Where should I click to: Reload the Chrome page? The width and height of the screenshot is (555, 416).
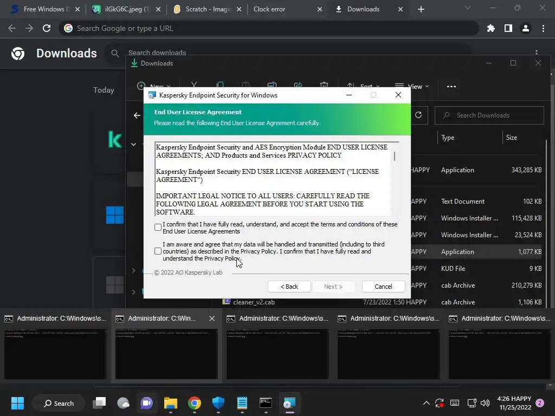click(x=47, y=28)
